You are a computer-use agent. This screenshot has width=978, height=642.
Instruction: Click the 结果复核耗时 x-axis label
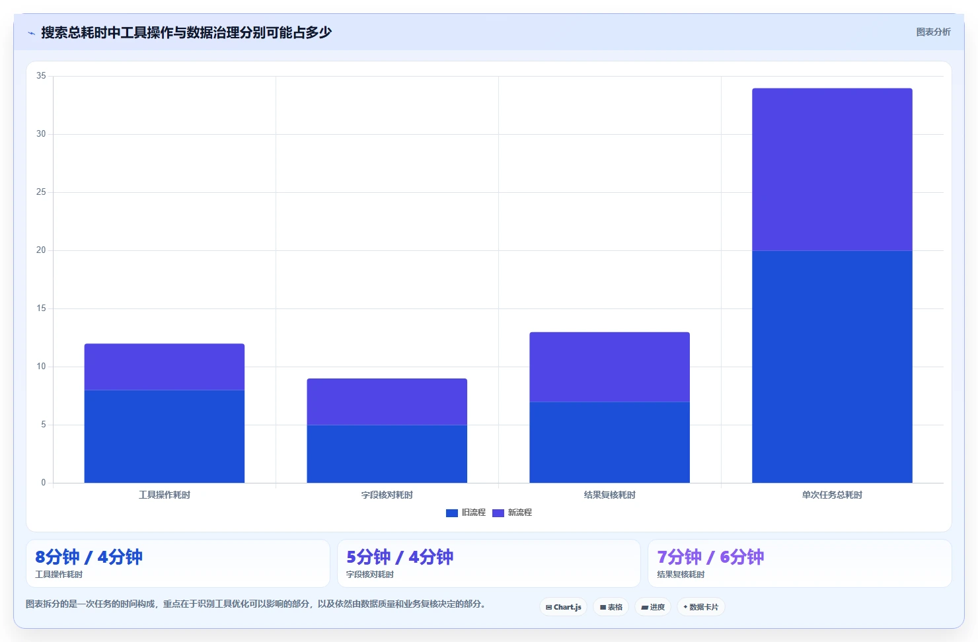(x=610, y=495)
